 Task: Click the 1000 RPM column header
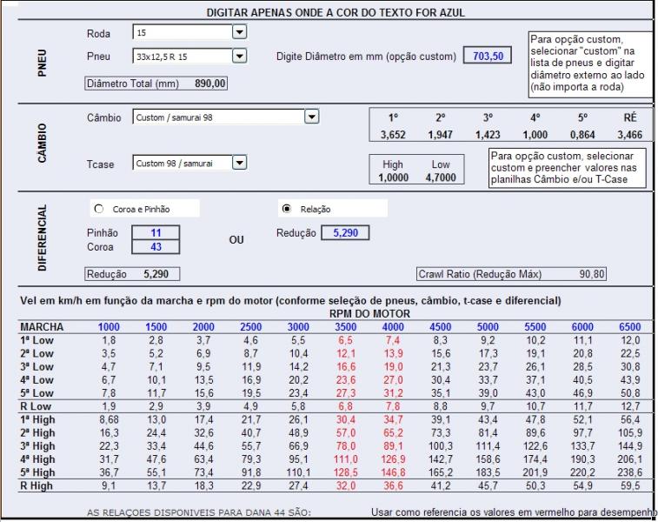point(109,327)
